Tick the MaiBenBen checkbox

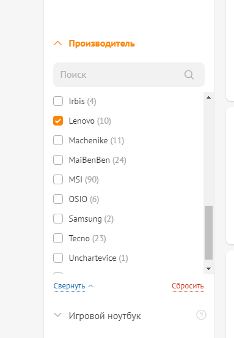tap(58, 160)
